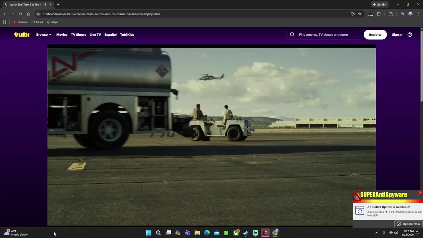Open Xbox app on taskbar
423x238 pixels.
click(236, 233)
